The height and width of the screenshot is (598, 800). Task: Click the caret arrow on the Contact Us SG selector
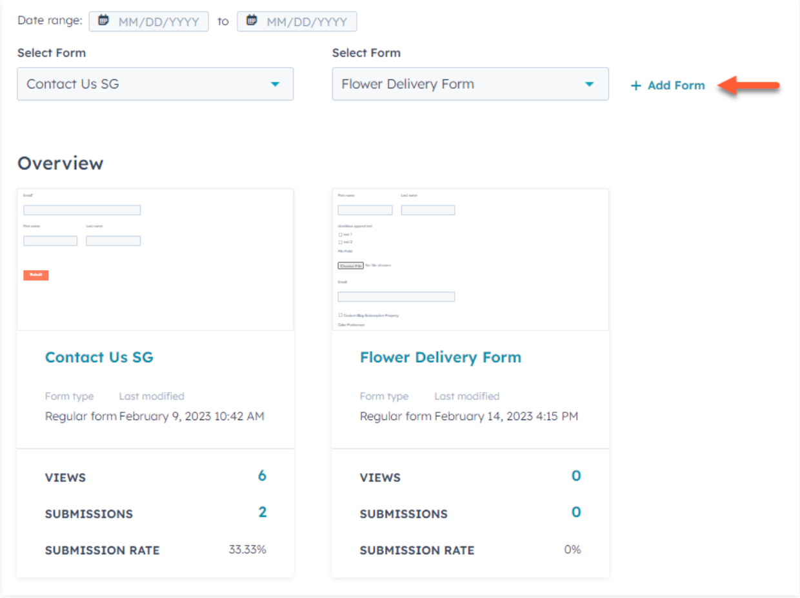click(275, 84)
